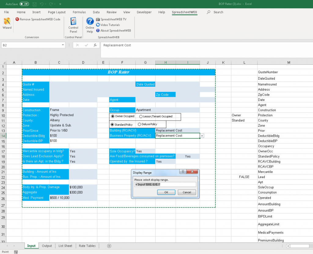This screenshot has width=313, height=254.
Task: Open the List Sheet tab
Action: (x=65, y=246)
